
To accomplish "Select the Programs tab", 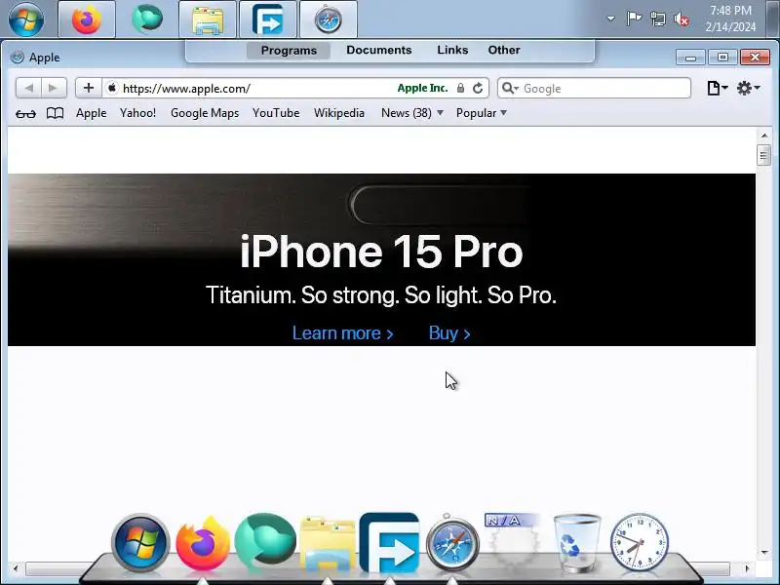I will (x=289, y=51).
